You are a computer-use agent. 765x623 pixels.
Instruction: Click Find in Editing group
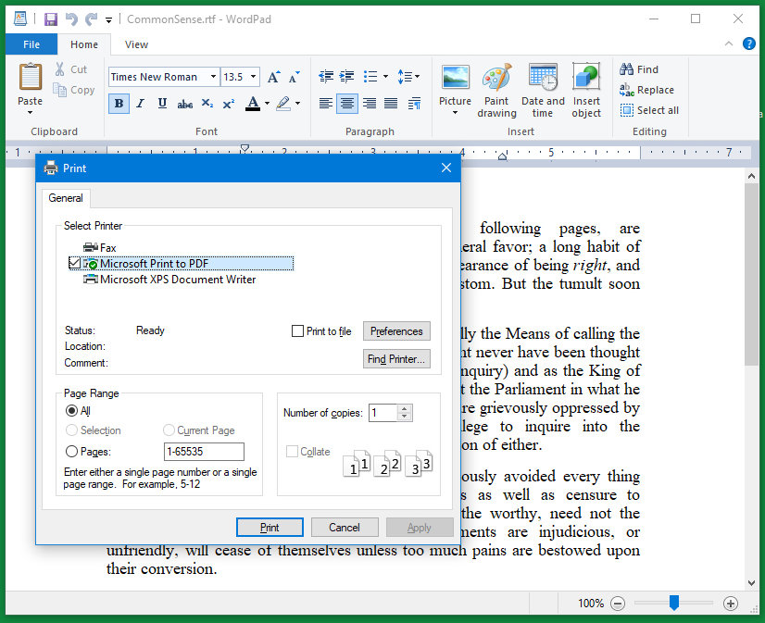click(639, 69)
